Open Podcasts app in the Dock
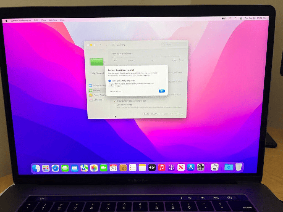This screenshot has height=212, width=283. 171,168
